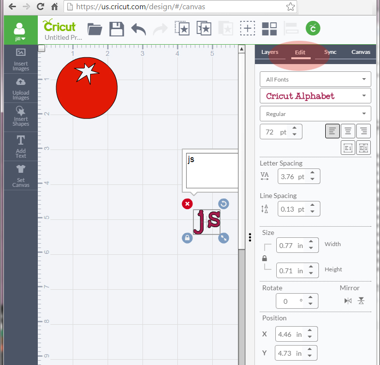Image resolution: width=380 pixels, height=365 pixels.
Task: Open the All Fonts filter dropdown
Action: [x=315, y=79]
